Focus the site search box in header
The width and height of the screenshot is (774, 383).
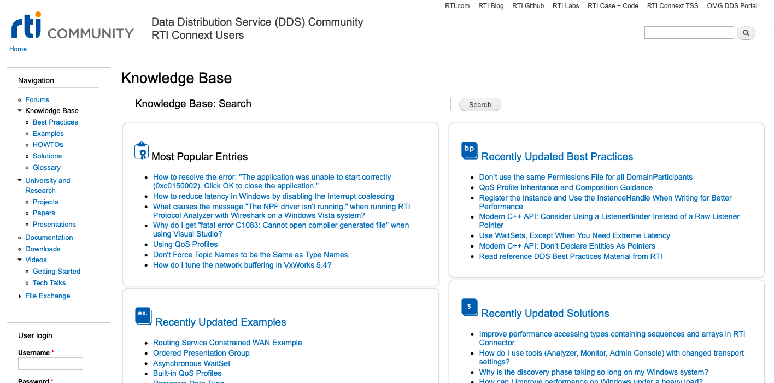pos(689,33)
